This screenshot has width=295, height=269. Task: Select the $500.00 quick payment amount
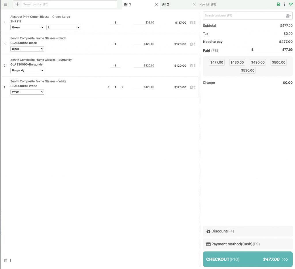pyautogui.click(x=278, y=62)
